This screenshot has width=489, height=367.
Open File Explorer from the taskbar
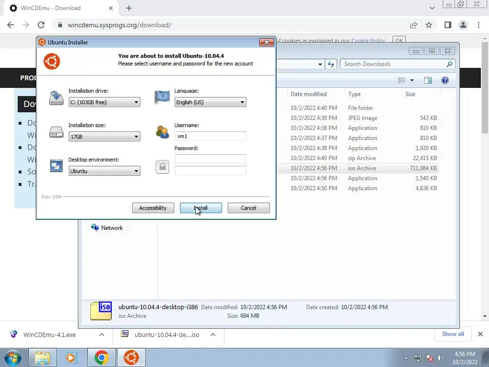[x=43, y=357]
